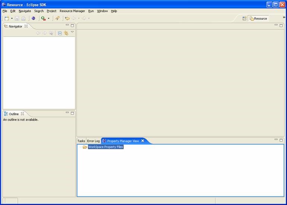Open the Run menu
287x205 pixels.
pos(91,11)
